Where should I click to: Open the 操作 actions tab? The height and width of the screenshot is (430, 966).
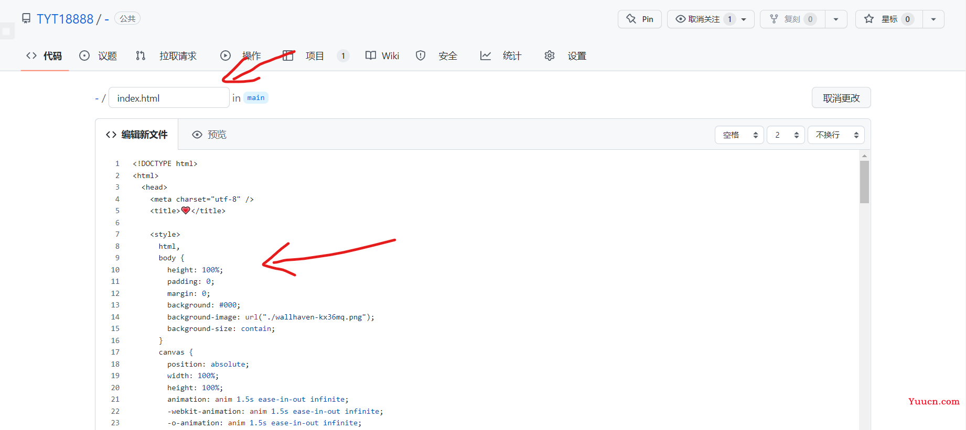point(241,56)
